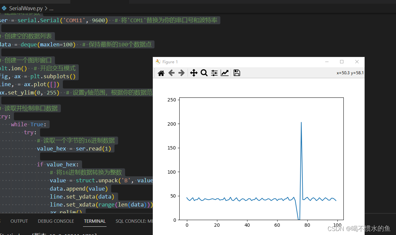The image size is (396, 235).
Task: Click the y-axis tick label 250
Action: [172, 100]
